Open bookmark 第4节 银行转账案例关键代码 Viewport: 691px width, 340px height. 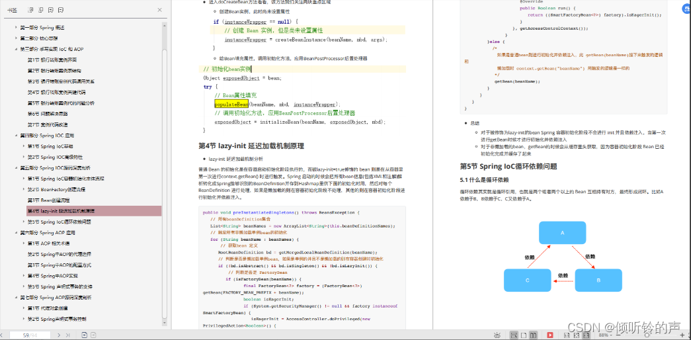coord(56,92)
